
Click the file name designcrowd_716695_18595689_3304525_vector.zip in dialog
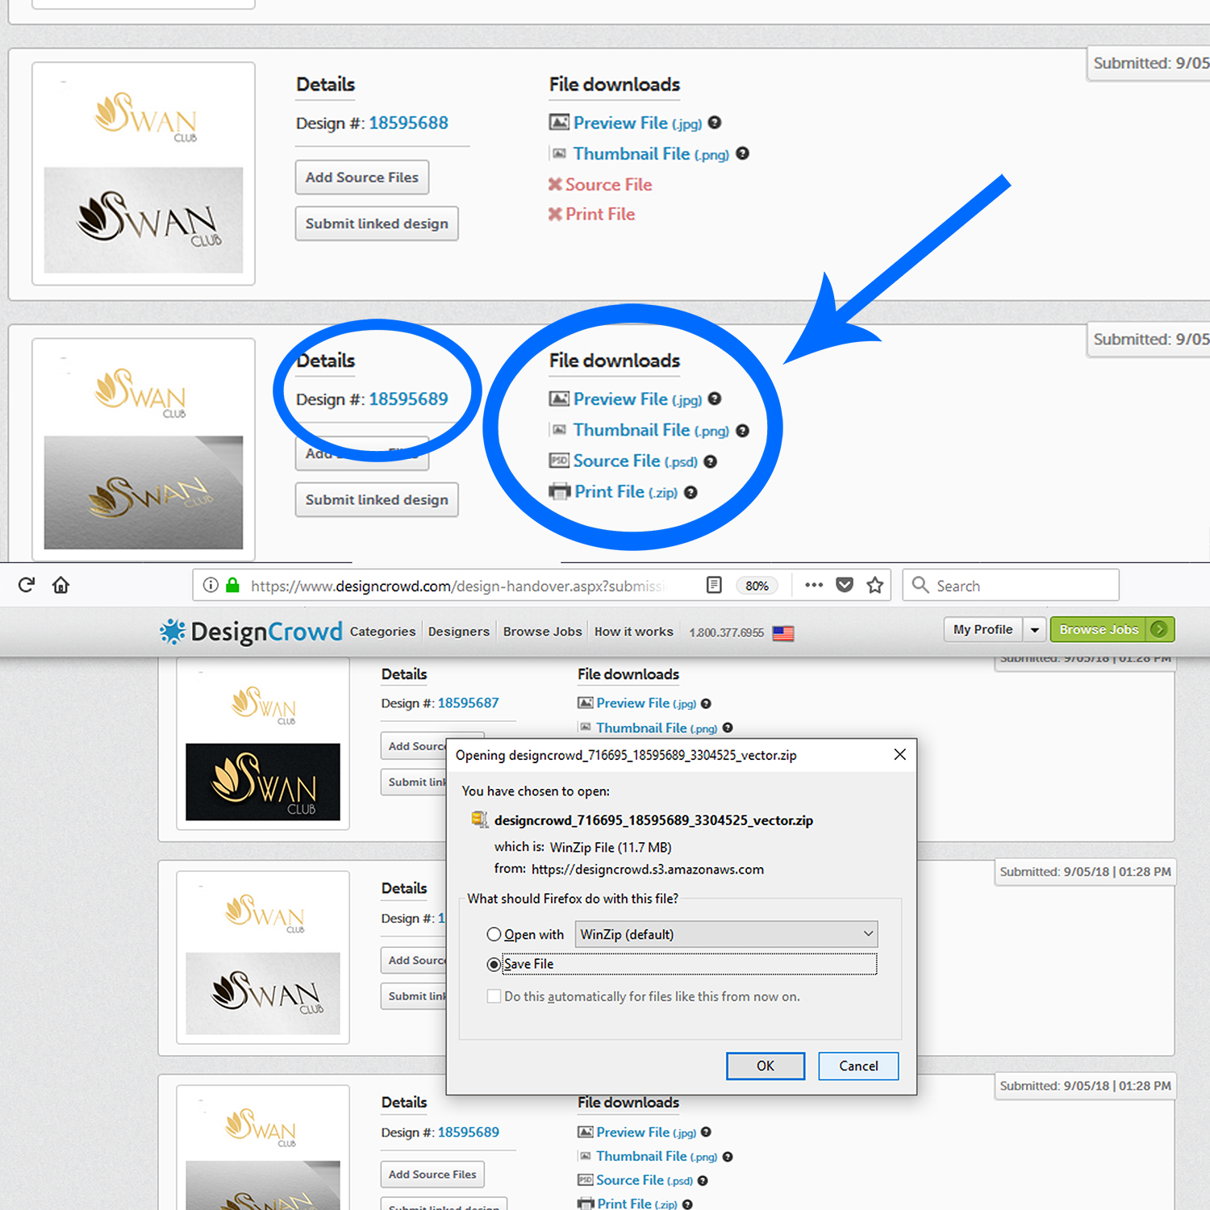[653, 820]
